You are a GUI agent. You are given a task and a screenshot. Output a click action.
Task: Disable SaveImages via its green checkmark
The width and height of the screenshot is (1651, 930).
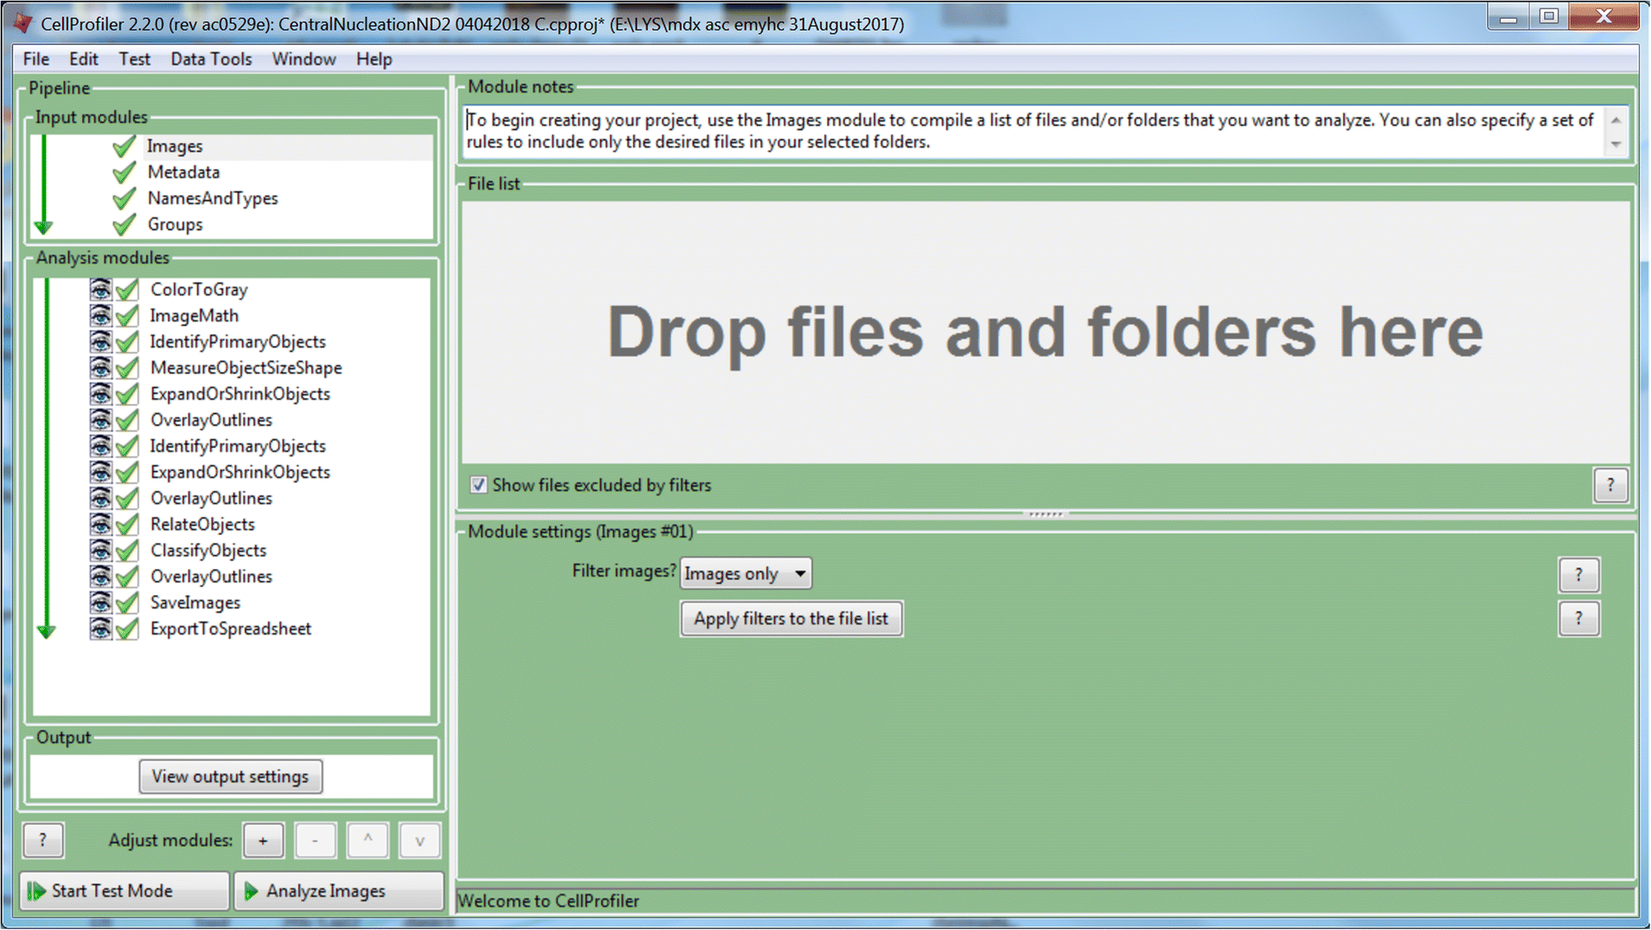(x=127, y=602)
